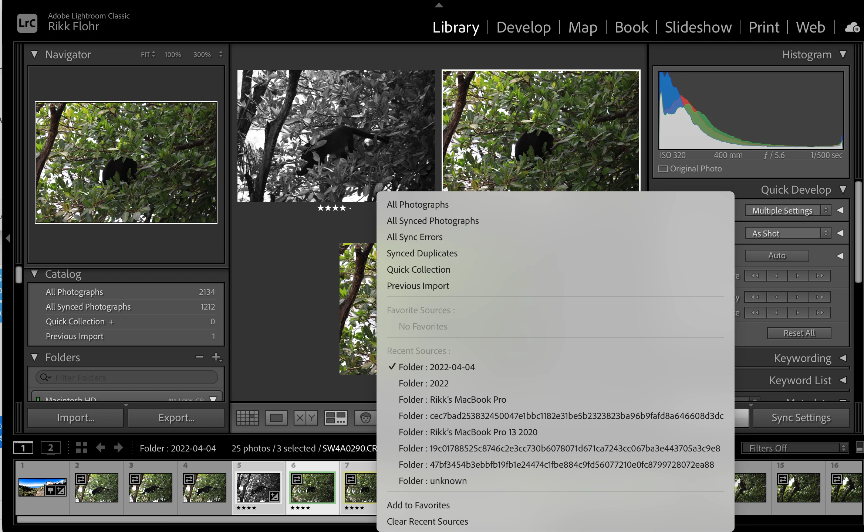Select filmstrip thumbnail number 5
Screen dimensions: 864x532
coord(258,487)
